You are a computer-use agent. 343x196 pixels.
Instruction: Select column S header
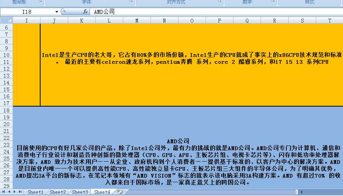pos(302,21)
